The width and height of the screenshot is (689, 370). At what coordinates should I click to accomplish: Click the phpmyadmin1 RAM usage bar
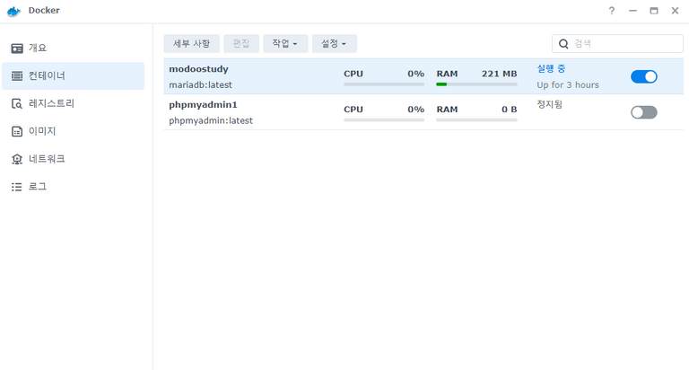click(476, 119)
